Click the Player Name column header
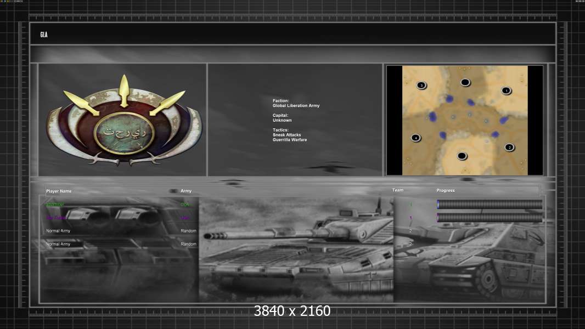Viewport: 585px width, 329px height. [59, 191]
